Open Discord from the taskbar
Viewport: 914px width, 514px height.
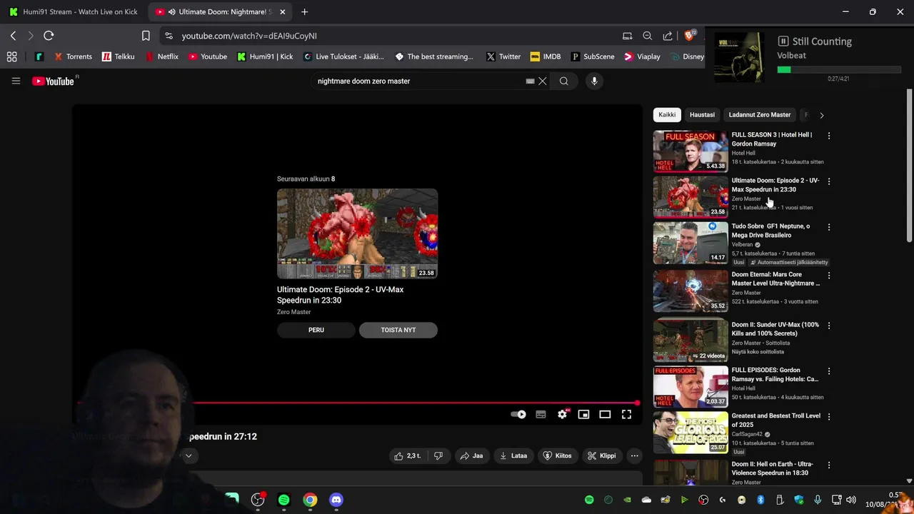pyautogui.click(x=336, y=500)
